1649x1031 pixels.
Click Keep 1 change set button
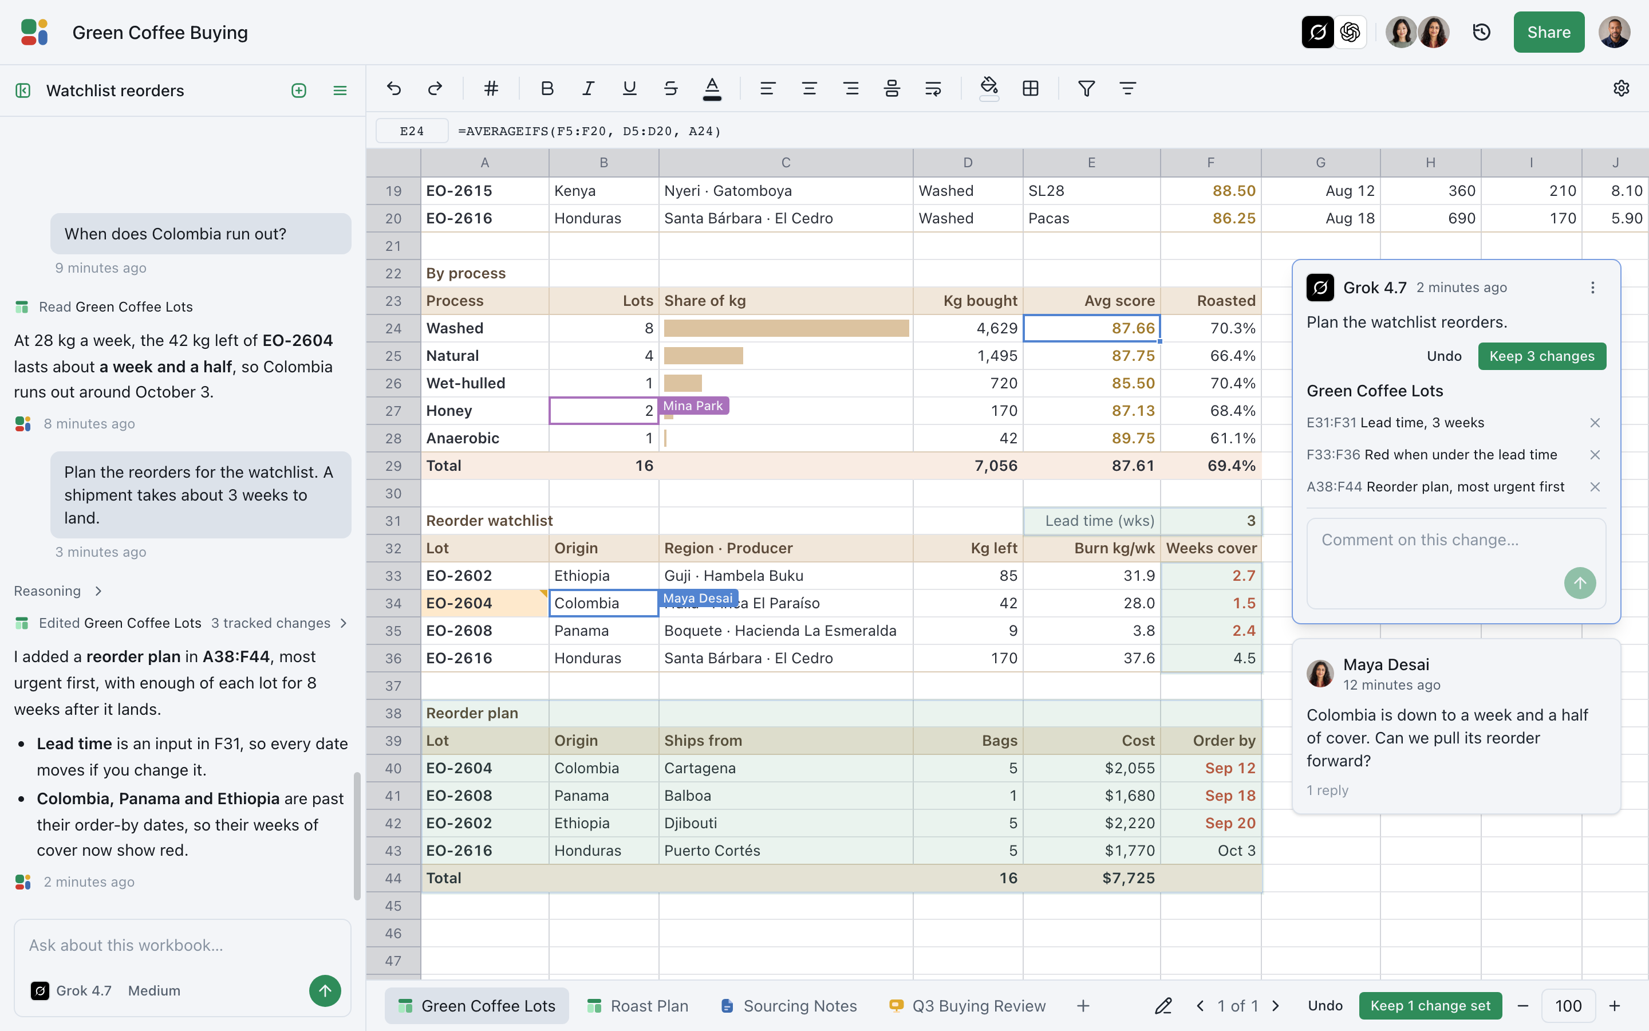click(1430, 1006)
